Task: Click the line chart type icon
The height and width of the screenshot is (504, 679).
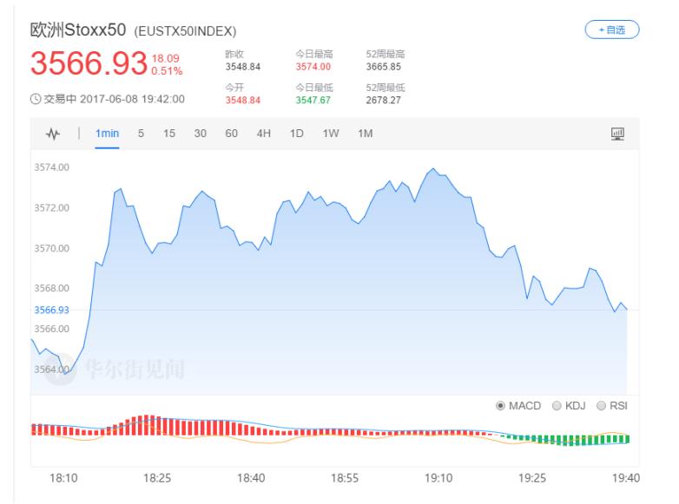Action: point(54,134)
